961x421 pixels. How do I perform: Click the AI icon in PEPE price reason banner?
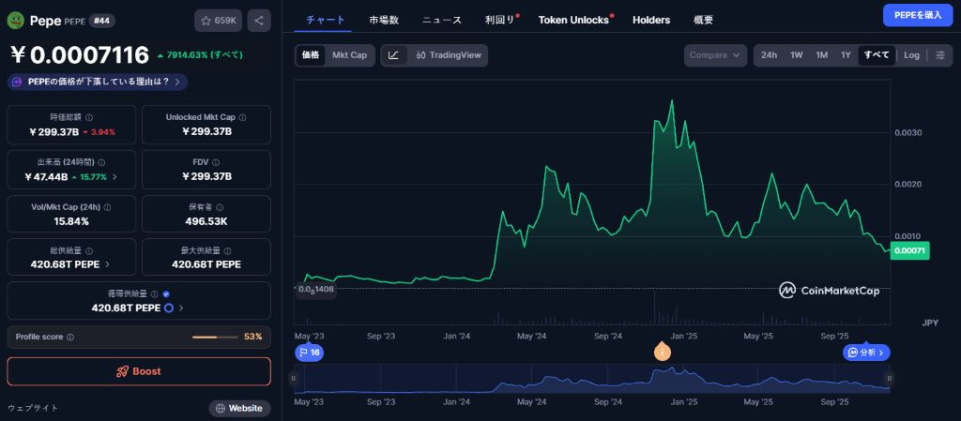point(17,82)
